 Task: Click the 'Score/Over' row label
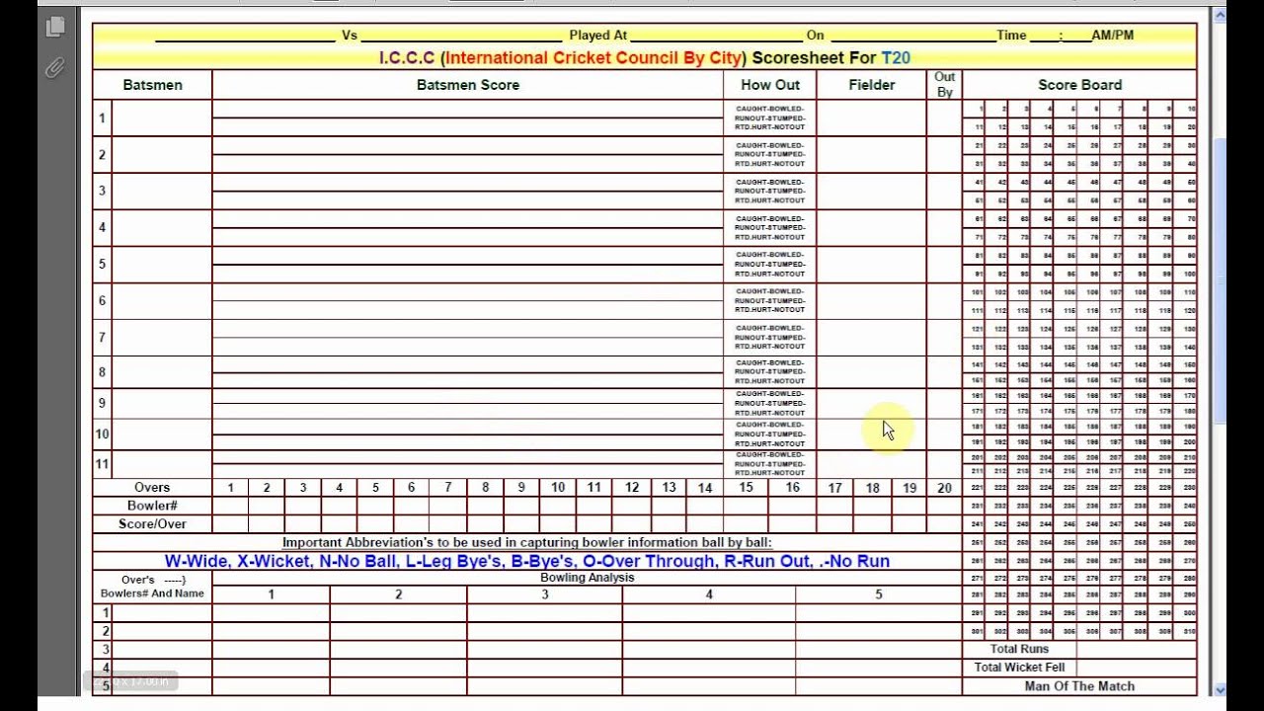(152, 524)
